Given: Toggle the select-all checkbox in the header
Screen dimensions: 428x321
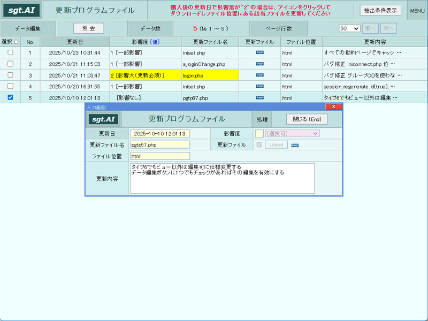Looking at the screenshot, I should 16,42.
